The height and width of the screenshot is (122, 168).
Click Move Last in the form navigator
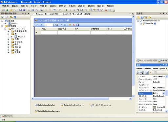(x=65, y=25)
